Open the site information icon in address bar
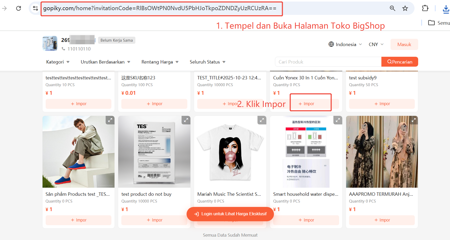Image resolution: width=450 pixels, height=240 pixels. [x=35, y=8]
